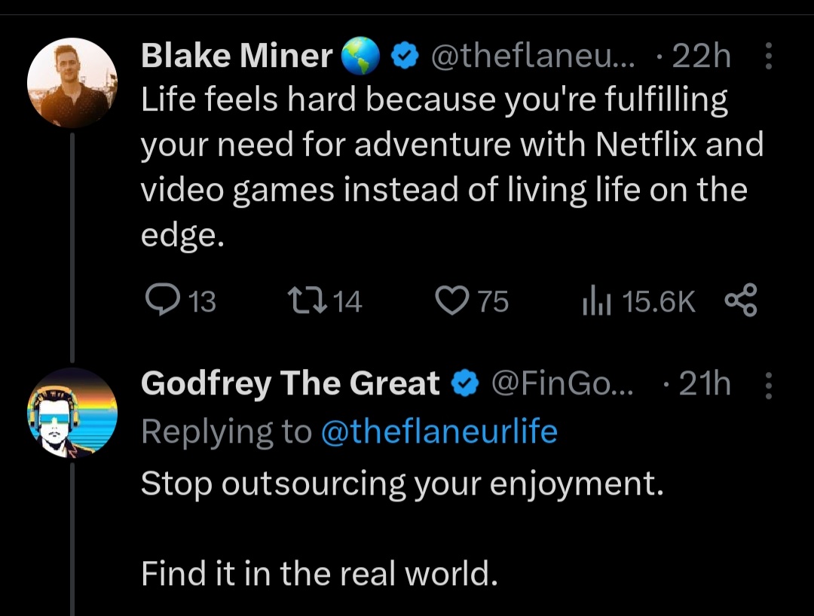Open more options on Blake Miner's tweet
This screenshot has width=814, height=616.
point(768,56)
